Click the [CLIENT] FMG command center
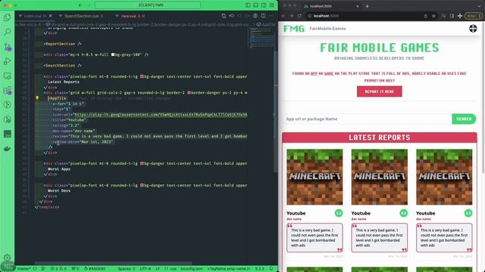 [148, 5]
